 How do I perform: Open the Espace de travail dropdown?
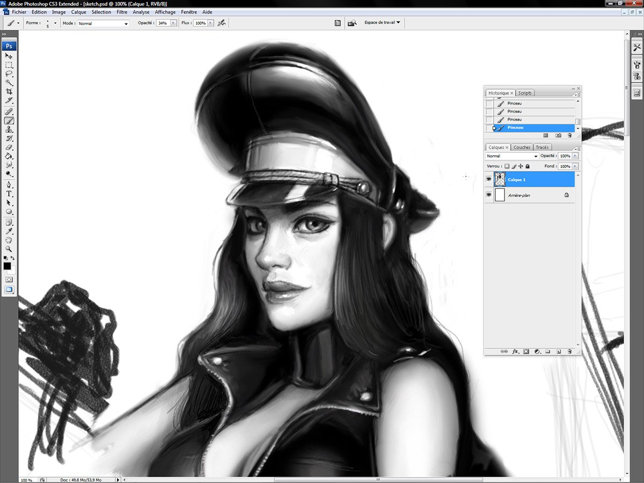382,23
